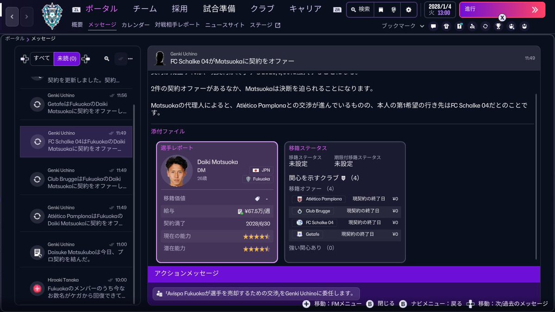555x312 pixels.
Task: Open the Atlético Pamplona offer message
Action: point(76,216)
